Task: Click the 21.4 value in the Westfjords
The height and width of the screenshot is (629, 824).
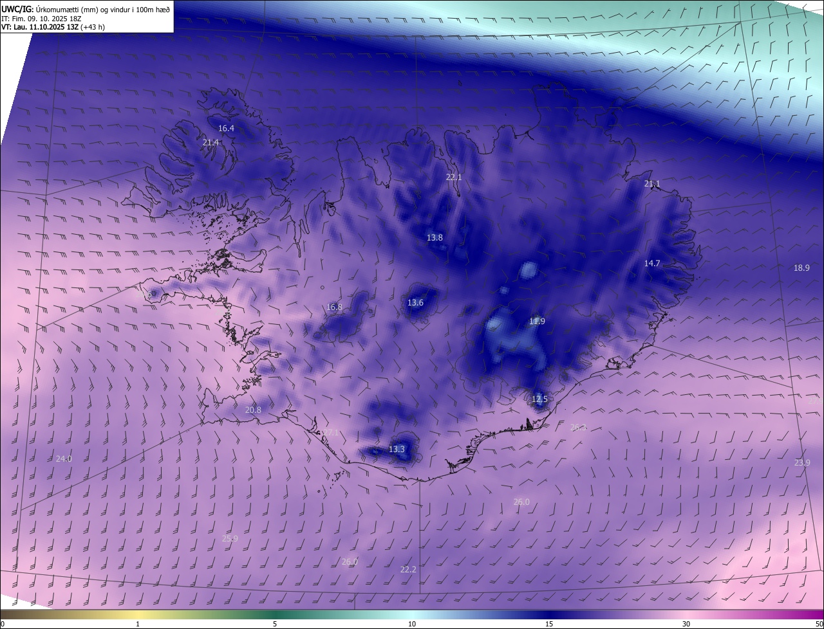Action: (211, 143)
